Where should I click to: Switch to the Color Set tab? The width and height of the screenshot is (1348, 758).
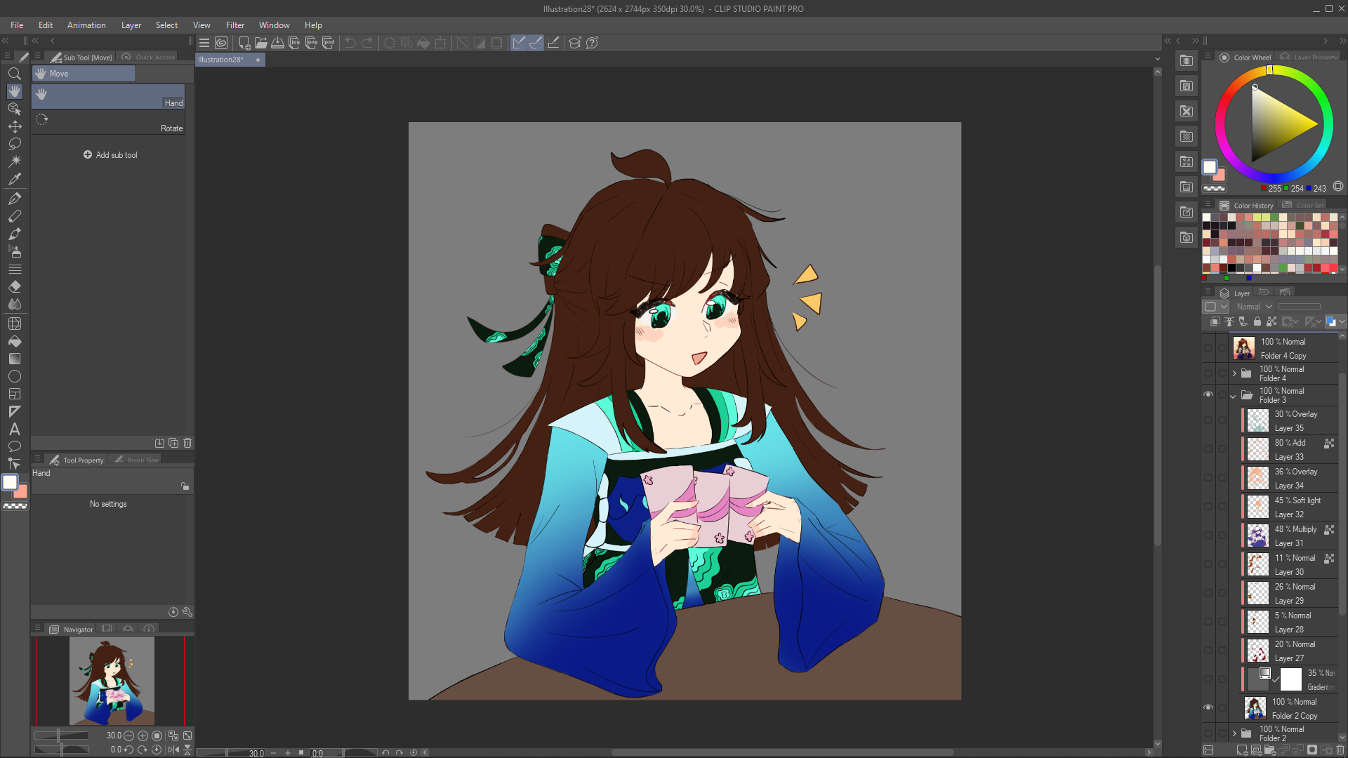tap(1304, 205)
